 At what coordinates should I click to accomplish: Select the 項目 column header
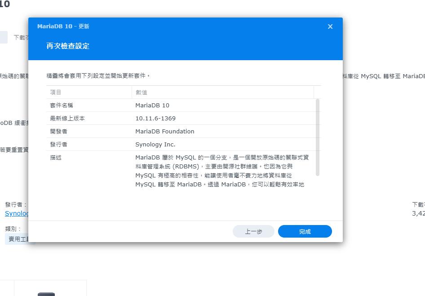tap(89, 92)
